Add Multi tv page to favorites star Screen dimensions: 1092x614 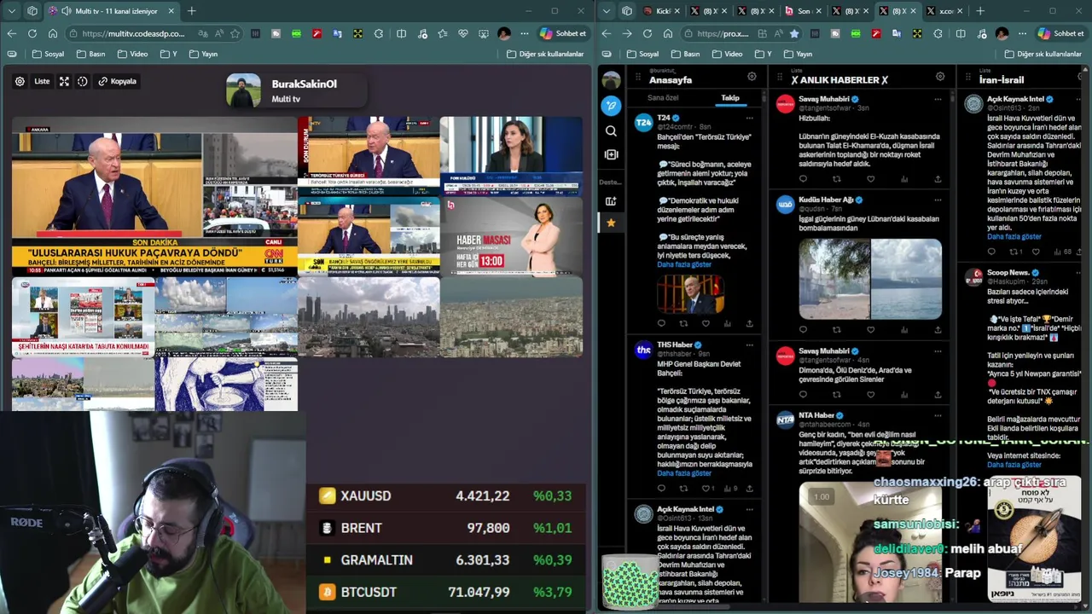(235, 33)
